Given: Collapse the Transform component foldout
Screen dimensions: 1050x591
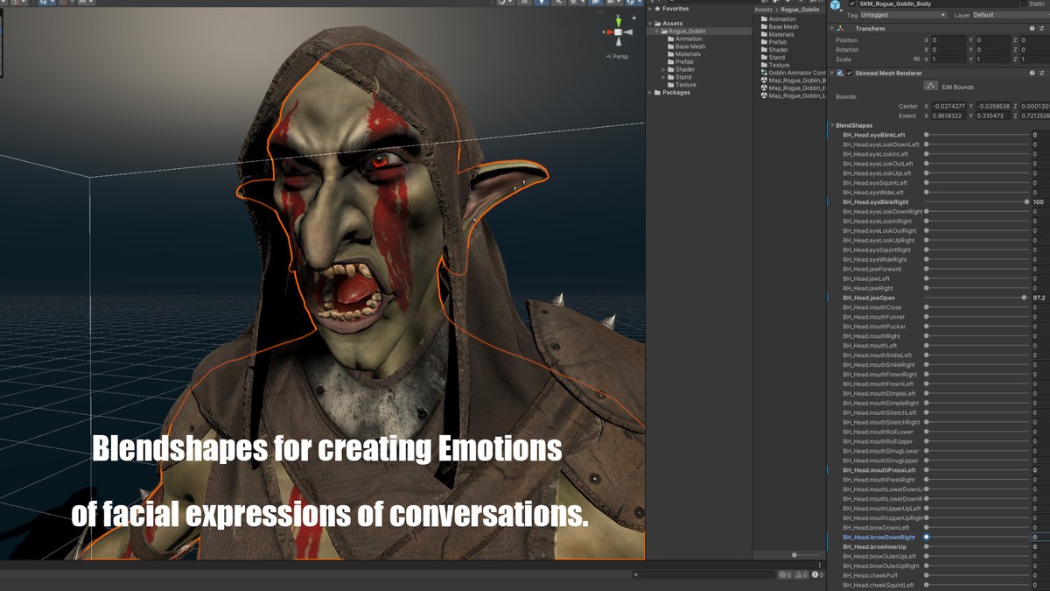Looking at the screenshot, I should click(832, 28).
